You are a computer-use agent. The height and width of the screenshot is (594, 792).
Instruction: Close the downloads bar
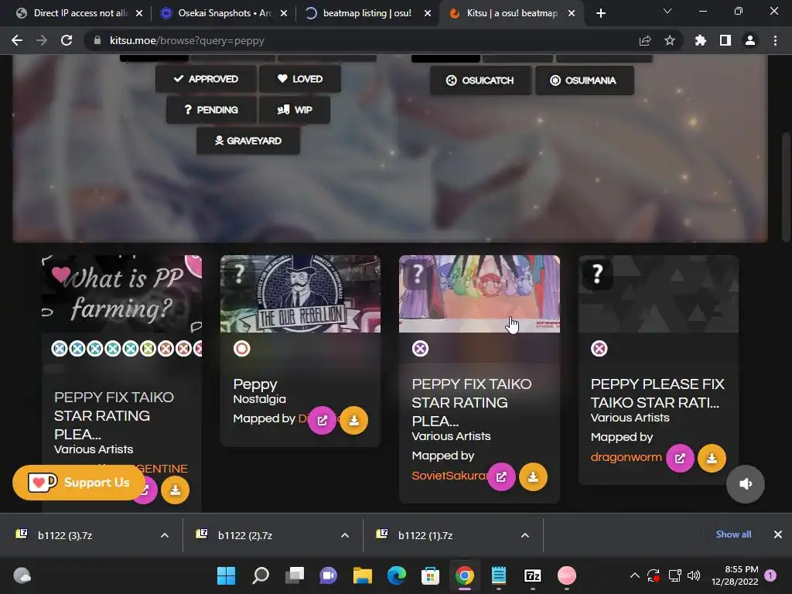(778, 534)
